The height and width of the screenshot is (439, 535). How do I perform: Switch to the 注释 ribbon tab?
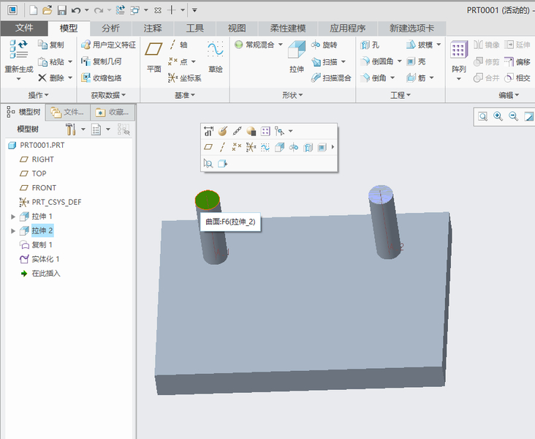tap(153, 28)
